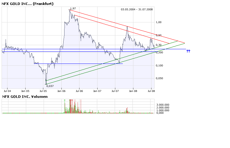This screenshot has width=230, height=148.
Task: Click the 1.000.000 volume axis label
Action: (163, 110)
